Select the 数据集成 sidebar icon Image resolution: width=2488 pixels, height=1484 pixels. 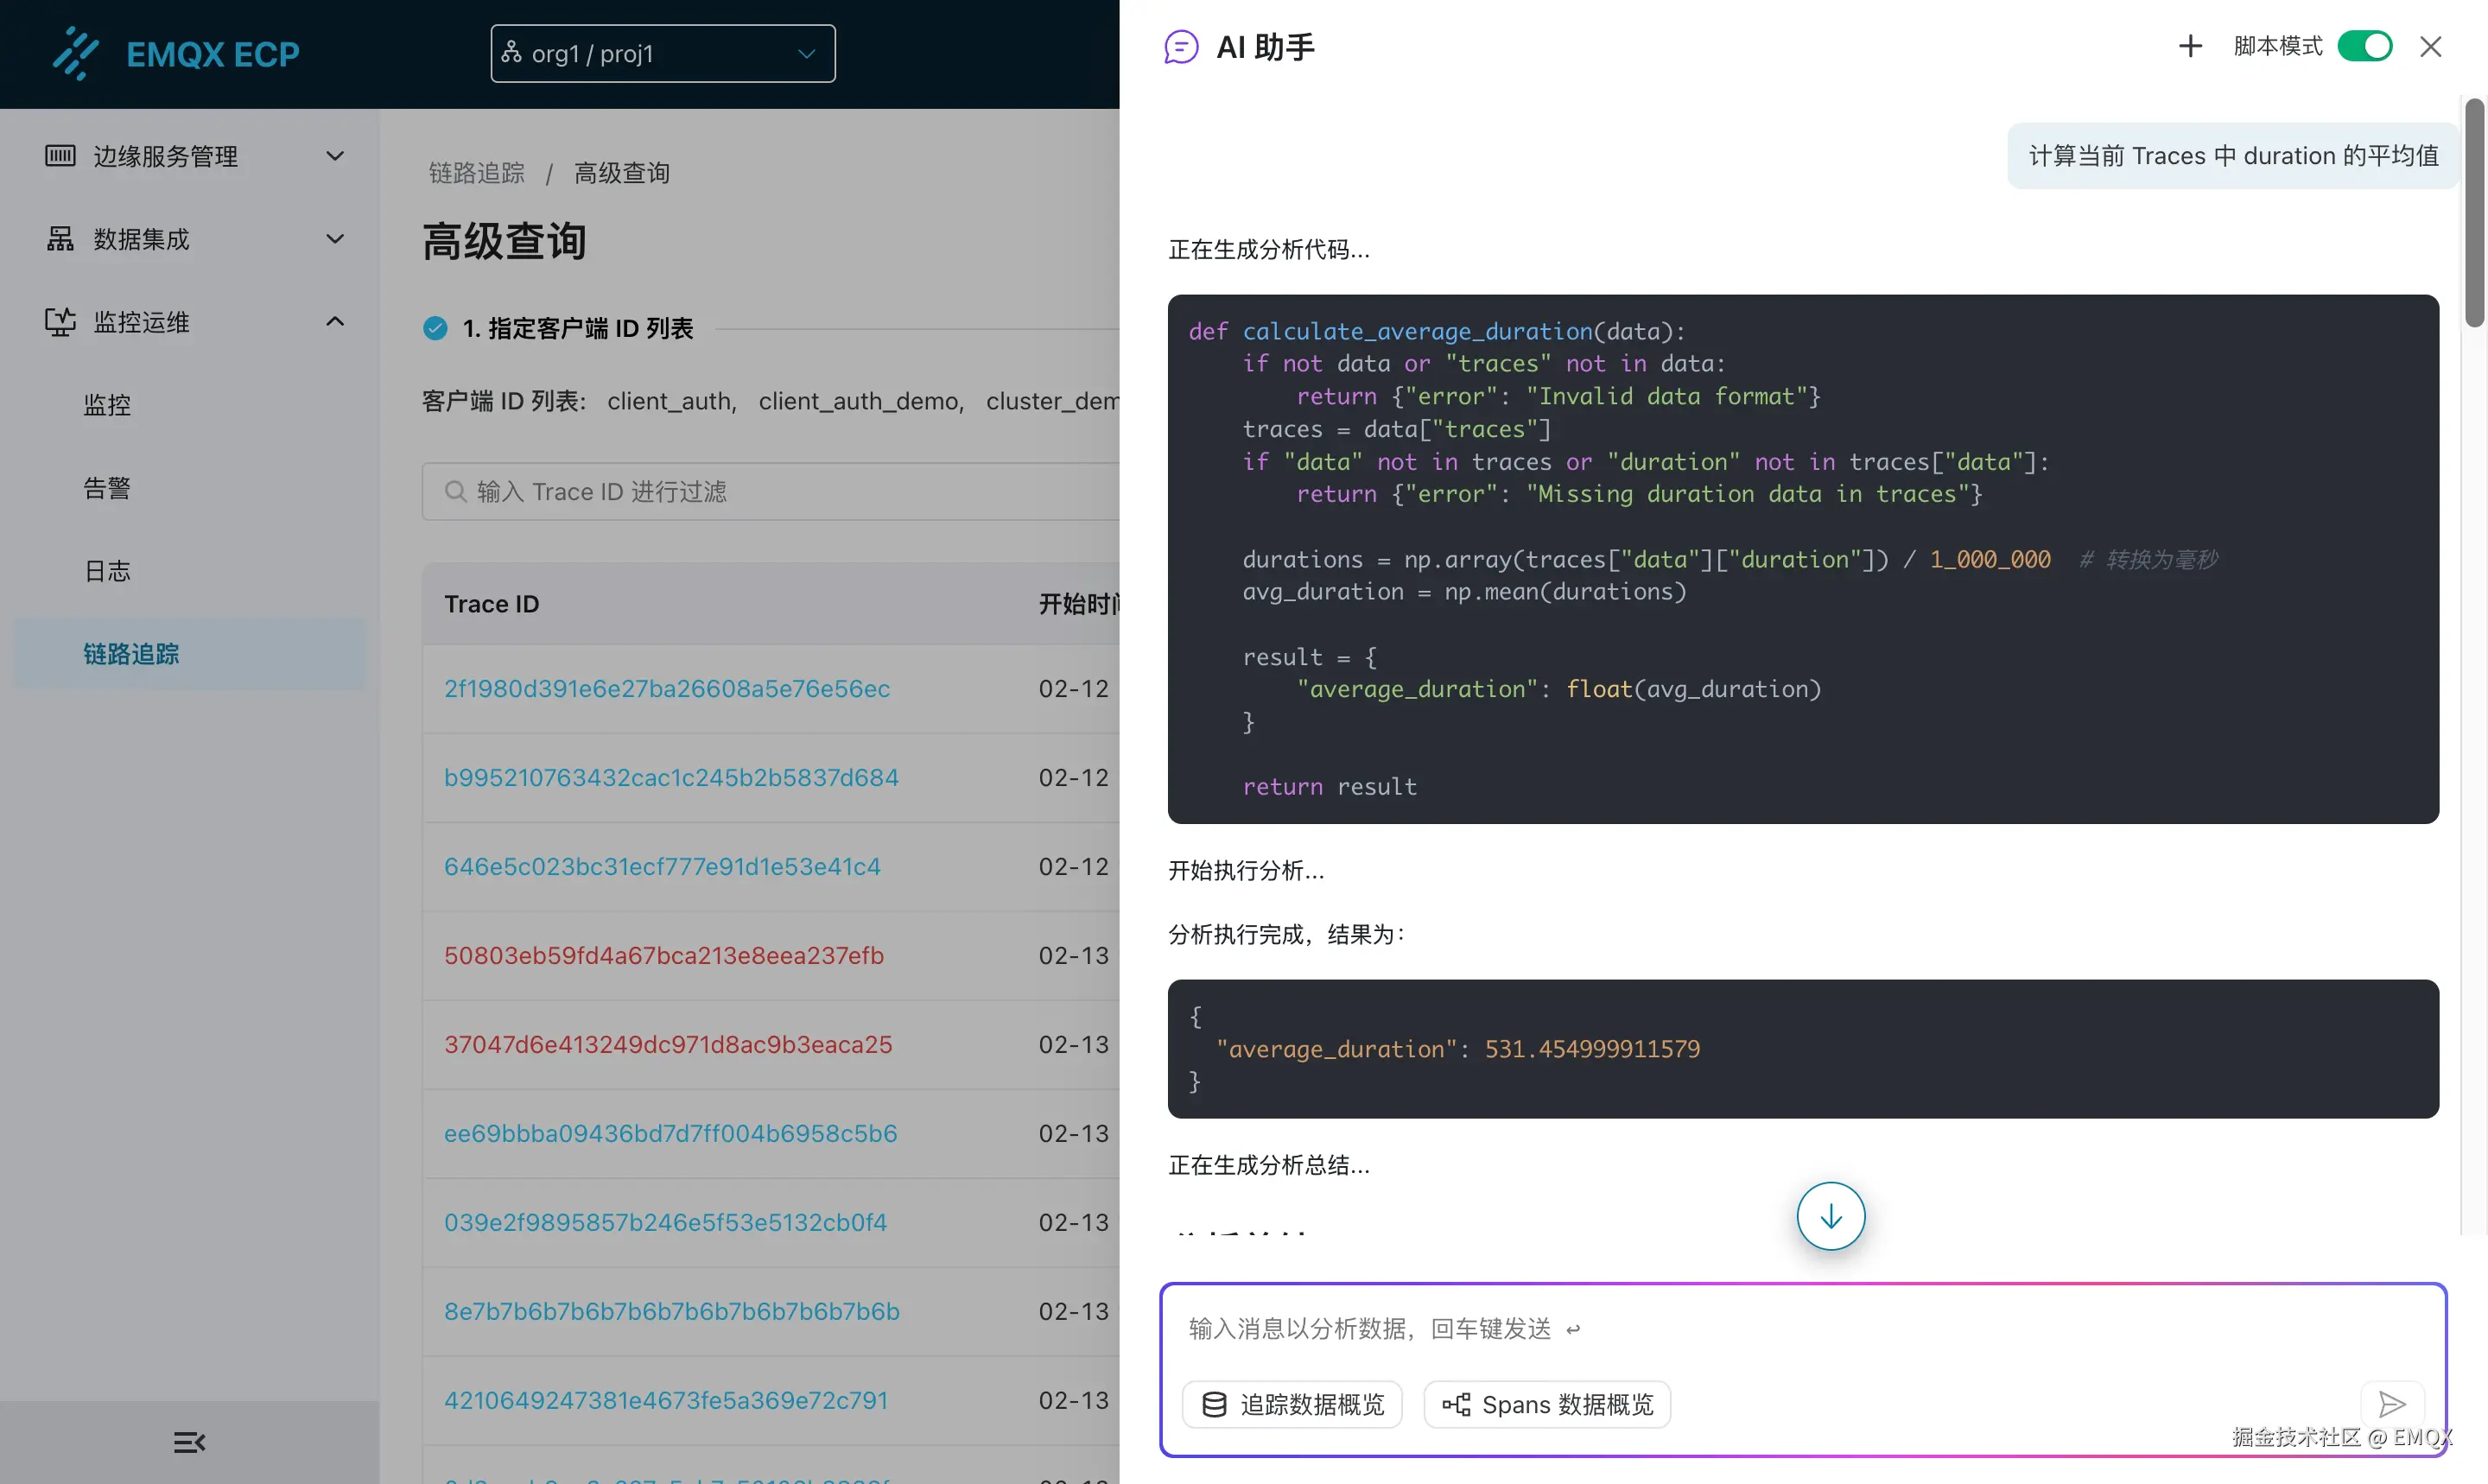(60, 239)
